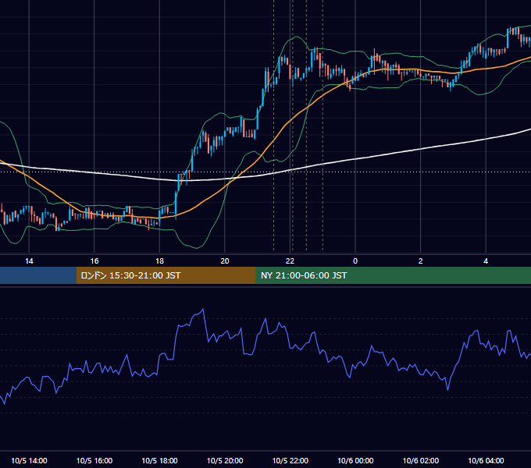Click the 14 hour label on chart axis
The width and height of the screenshot is (531, 468).
(29, 261)
